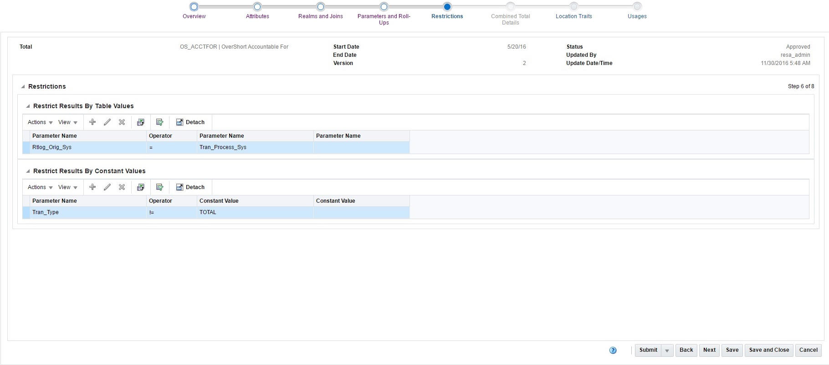The image size is (829, 365).
Task: Click the Step 6 of 8 indicator
Action: (x=801, y=86)
